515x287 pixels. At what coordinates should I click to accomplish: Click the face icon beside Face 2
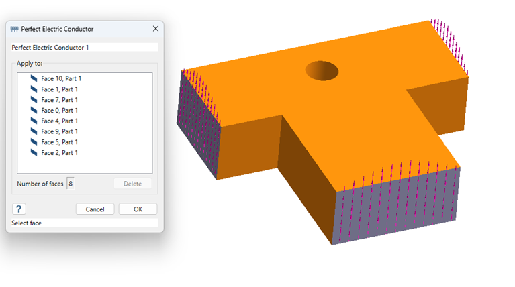pyautogui.click(x=34, y=152)
